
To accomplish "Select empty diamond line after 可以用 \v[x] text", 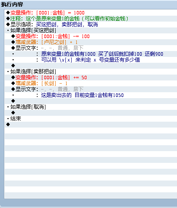I will (91, 66).
